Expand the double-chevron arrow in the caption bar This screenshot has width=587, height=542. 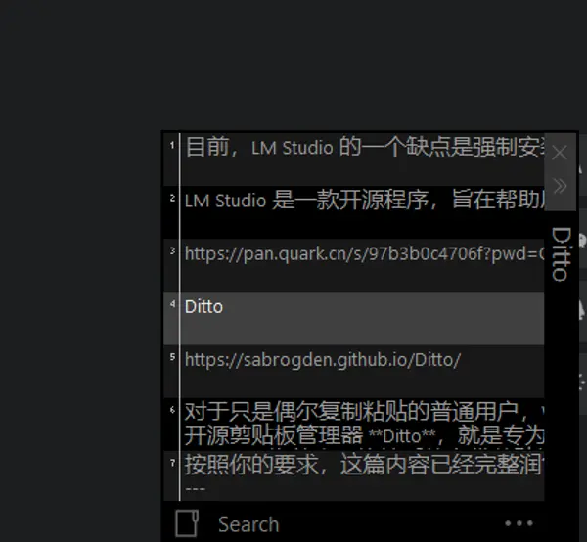click(x=560, y=186)
